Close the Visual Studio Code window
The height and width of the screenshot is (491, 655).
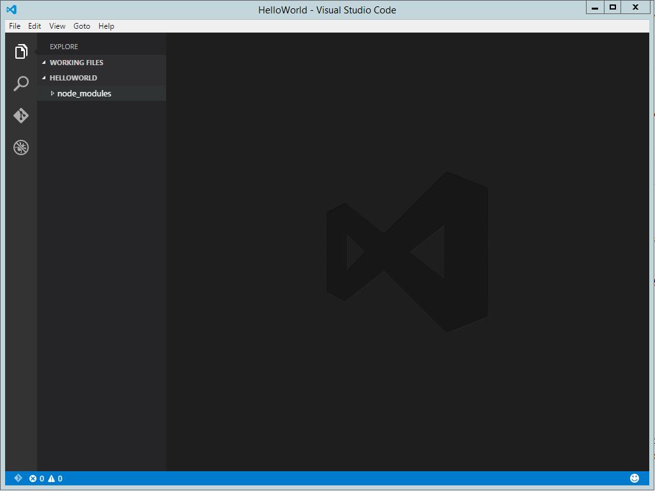click(635, 8)
